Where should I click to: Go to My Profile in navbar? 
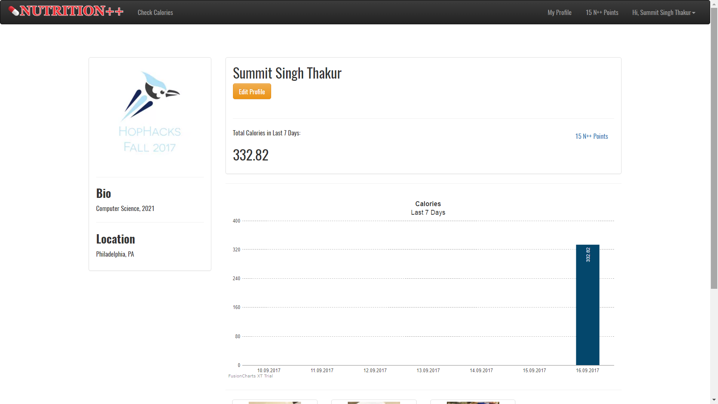[559, 13]
